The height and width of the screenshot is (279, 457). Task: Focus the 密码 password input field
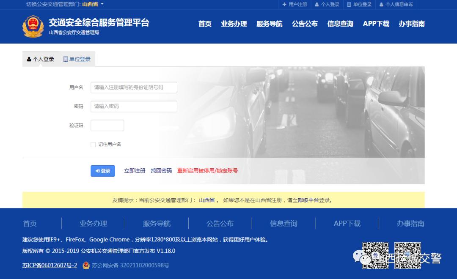pos(134,106)
